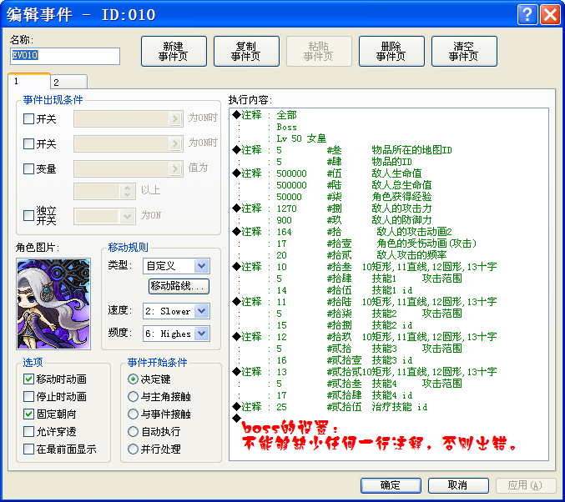Screen dimensions: 565x502
Task: Select the empty last command line diamond
Action: (x=237, y=418)
